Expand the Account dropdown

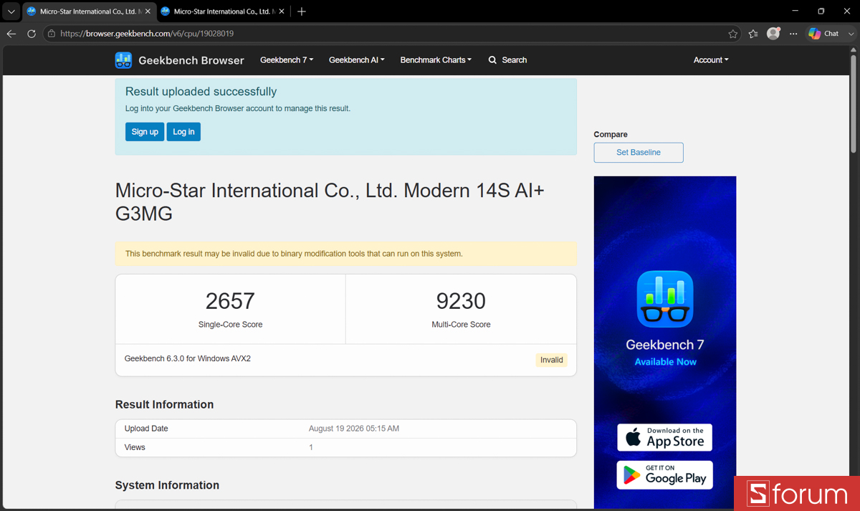tap(711, 60)
